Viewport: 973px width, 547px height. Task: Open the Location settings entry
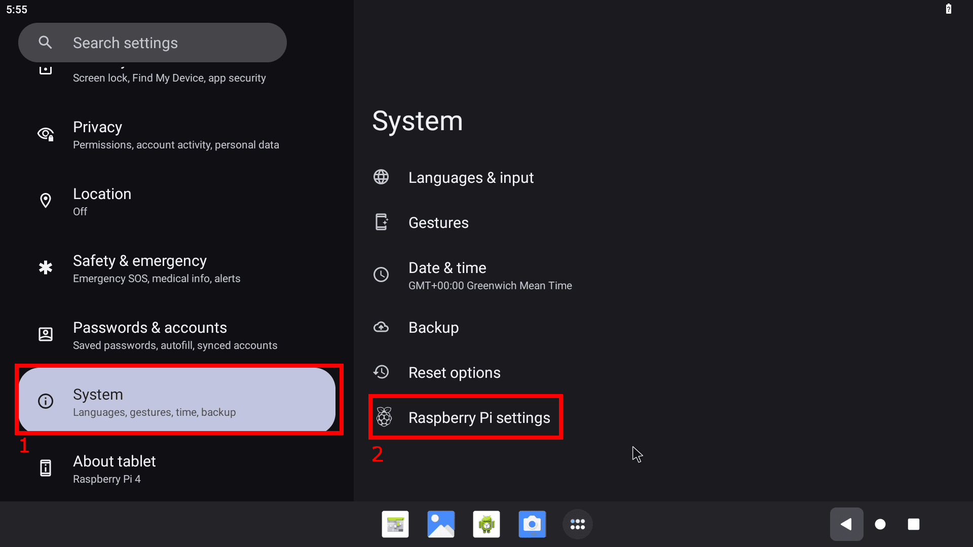tap(177, 202)
